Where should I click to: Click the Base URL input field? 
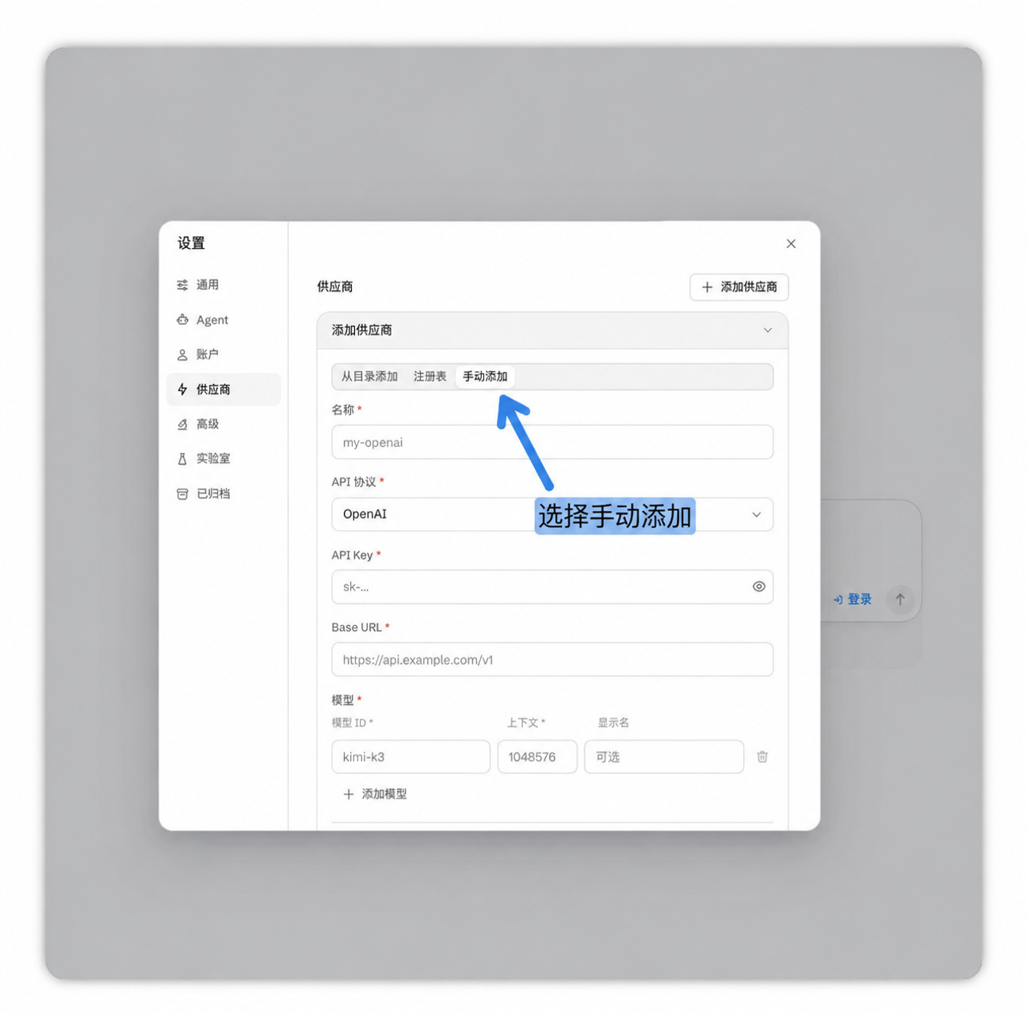coord(552,660)
